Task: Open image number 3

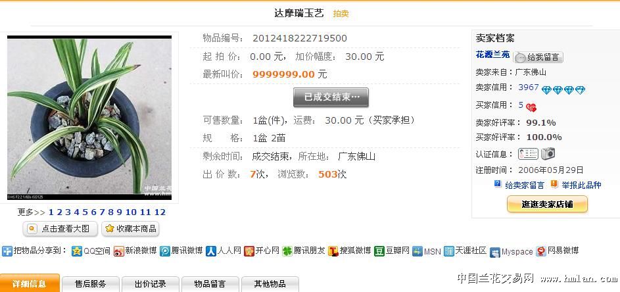Action: coord(68,212)
